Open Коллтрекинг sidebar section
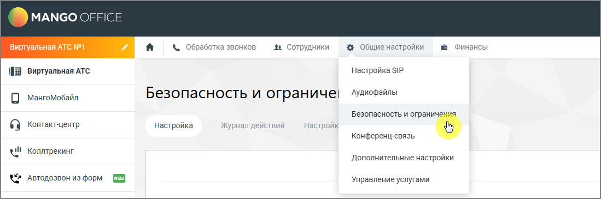 coord(67,152)
